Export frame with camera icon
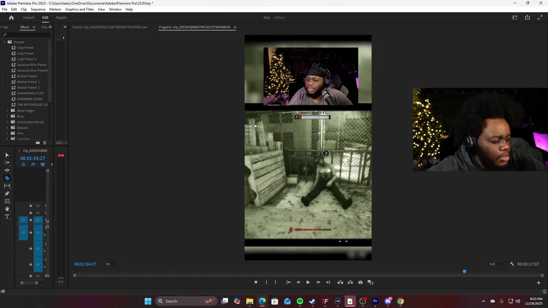The height and width of the screenshot is (308, 548). (360, 282)
